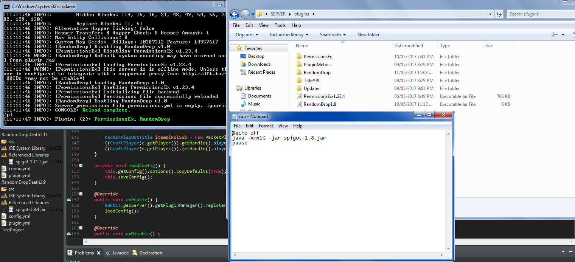Close the Problems tab using its X
Image resolution: width=575 pixels, height=262 pixels.
pyautogui.click(x=99, y=253)
